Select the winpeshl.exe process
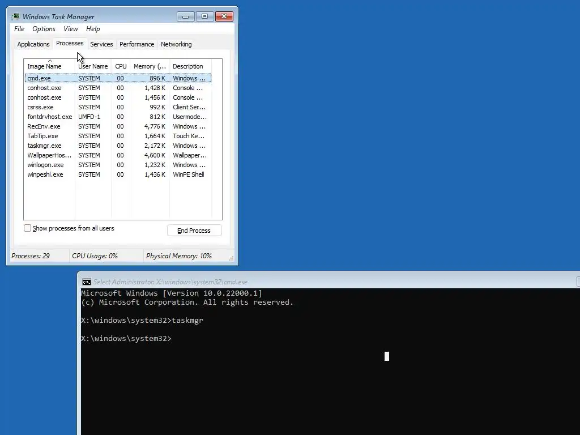The width and height of the screenshot is (580, 435). (118, 174)
